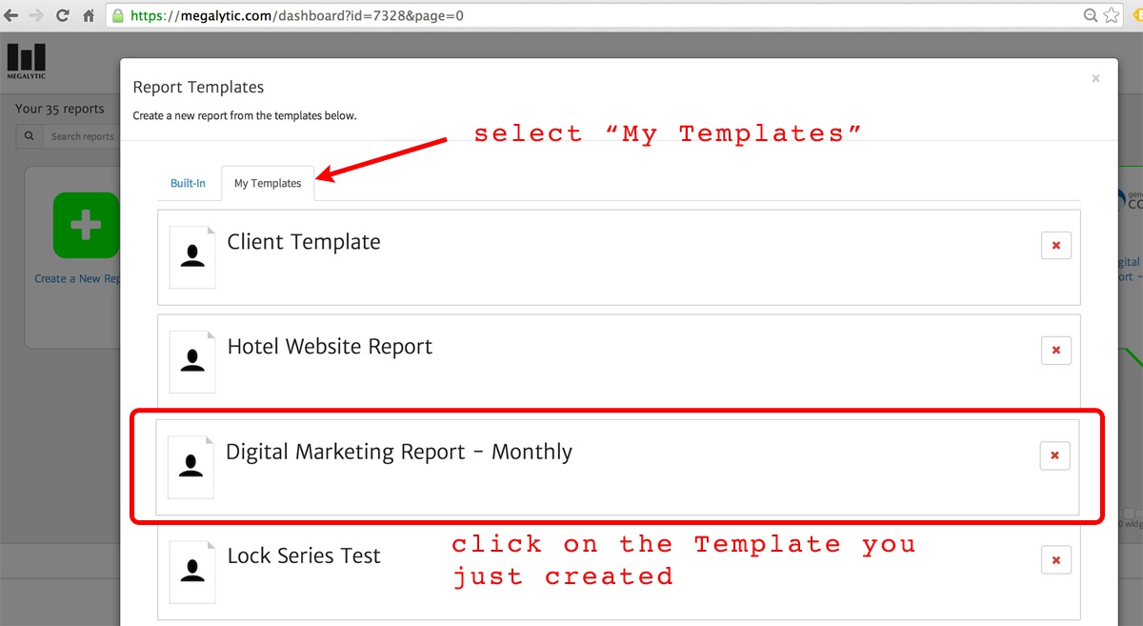
Task: Click Digital Marketing Report - Monthly template
Action: [x=399, y=452]
